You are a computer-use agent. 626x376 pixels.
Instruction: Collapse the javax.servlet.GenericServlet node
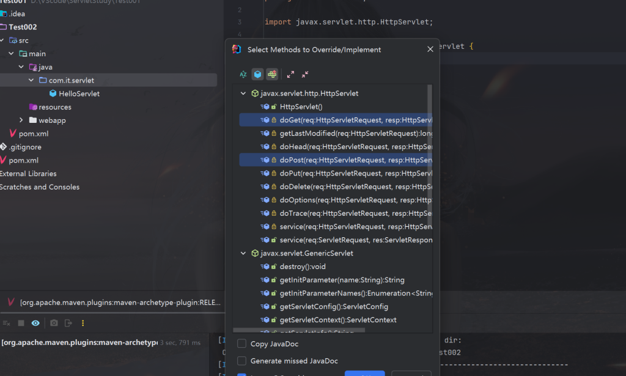click(x=243, y=253)
